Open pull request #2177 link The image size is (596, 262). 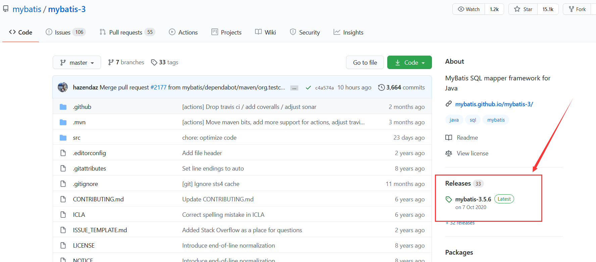pos(158,87)
